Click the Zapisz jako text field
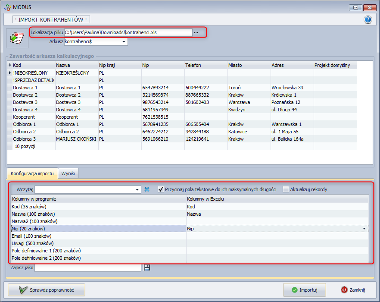This screenshot has width=380, height=302. pyautogui.click(x=88, y=268)
